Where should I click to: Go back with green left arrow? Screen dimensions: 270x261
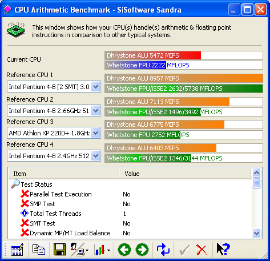click(x=124, y=250)
